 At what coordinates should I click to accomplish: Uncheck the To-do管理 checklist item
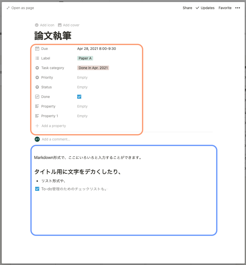pos(37,189)
